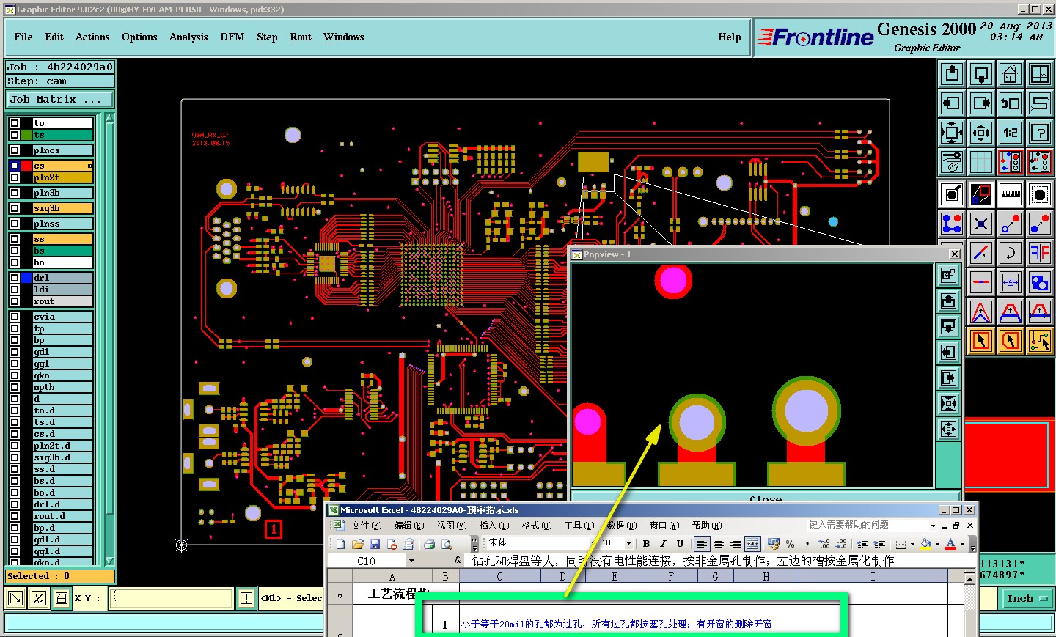Viewport: 1056px width, 637px height.
Task: Click the red-blue diagonal line tool icon
Action: 981,253
